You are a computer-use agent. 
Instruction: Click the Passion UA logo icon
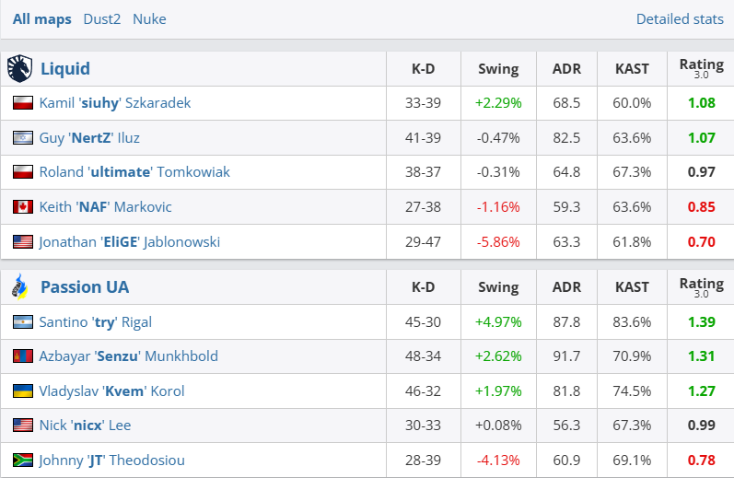coord(19,286)
